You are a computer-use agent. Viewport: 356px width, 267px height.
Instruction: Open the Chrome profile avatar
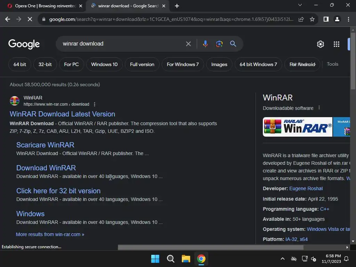pyautogui.click(x=337, y=19)
